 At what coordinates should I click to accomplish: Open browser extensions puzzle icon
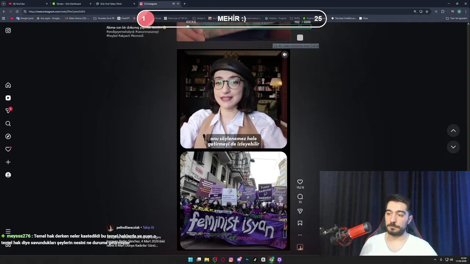pyautogui.click(x=442, y=11)
